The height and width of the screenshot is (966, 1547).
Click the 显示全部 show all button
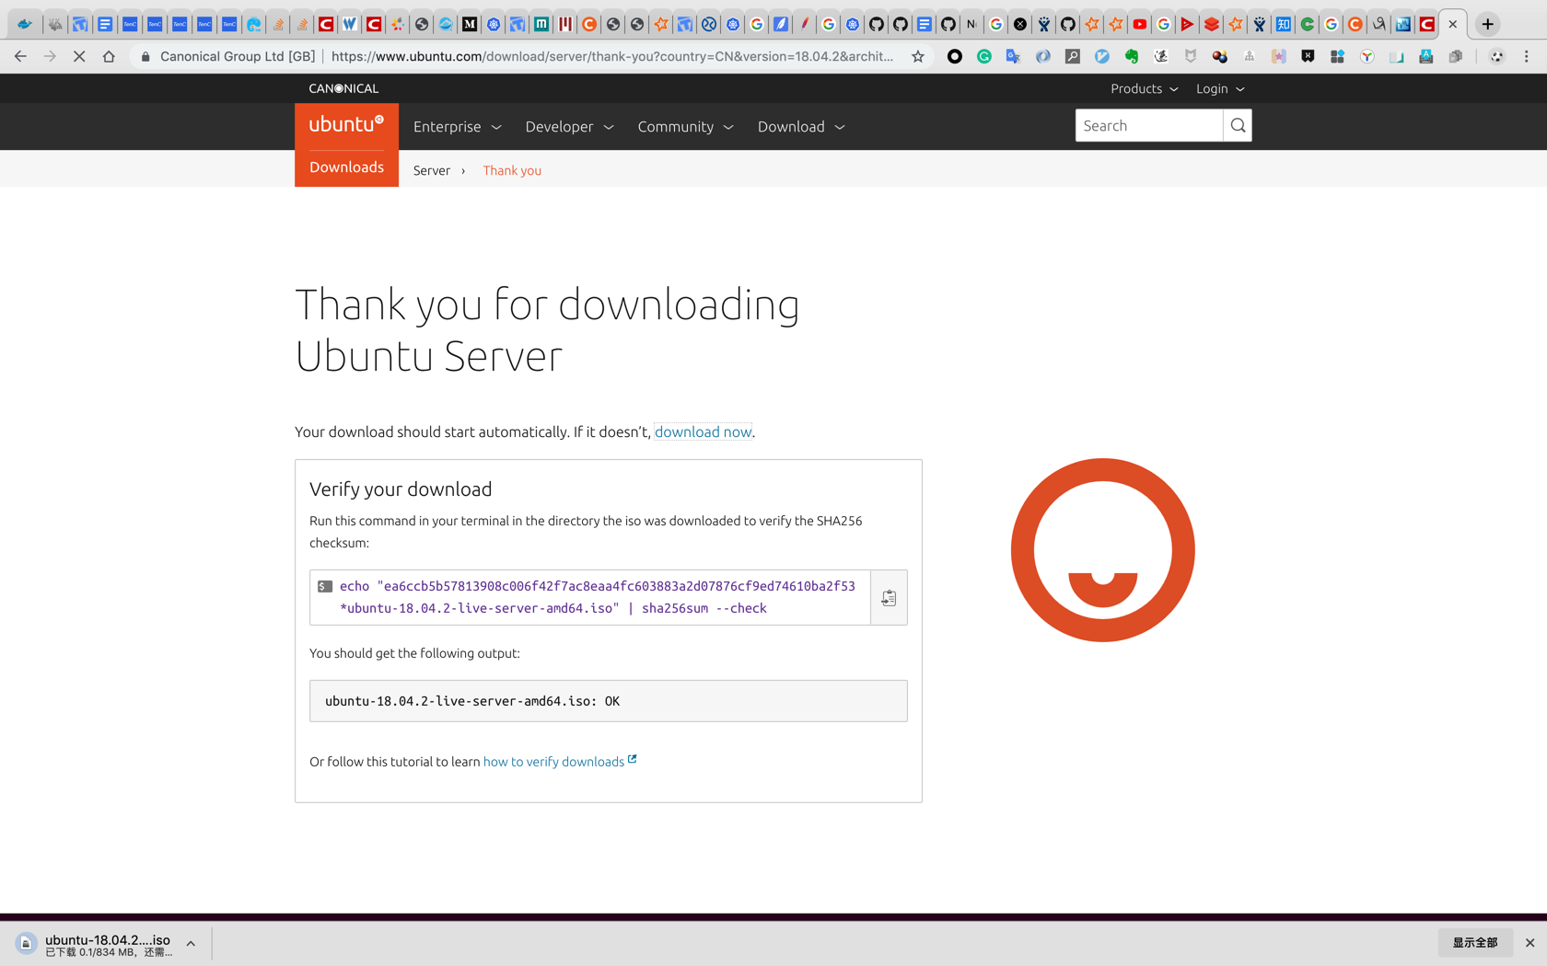[1475, 942]
